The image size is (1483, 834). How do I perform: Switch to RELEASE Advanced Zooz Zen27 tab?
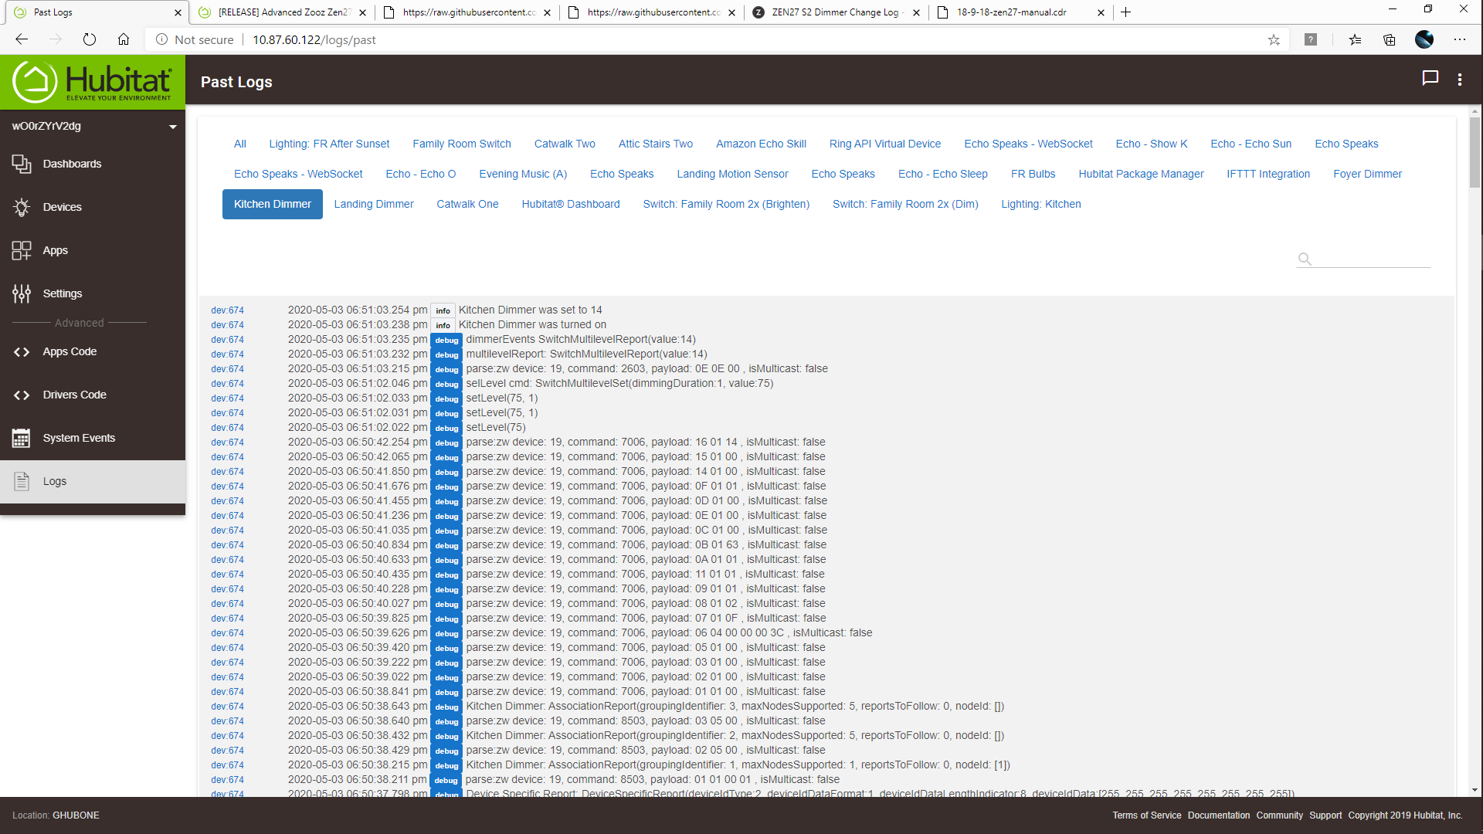(282, 12)
